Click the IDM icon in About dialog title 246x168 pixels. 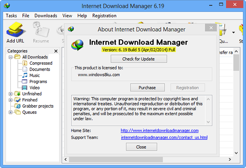(x=71, y=29)
